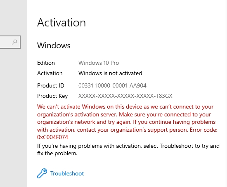The height and width of the screenshot is (187, 227).
Task: Focus the settings search box
Action: click(x=10, y=42)
